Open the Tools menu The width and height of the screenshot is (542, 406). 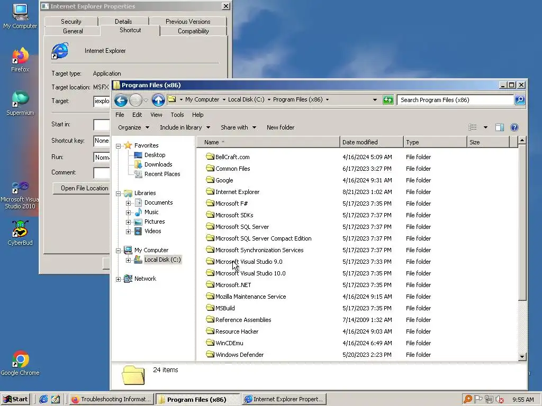(x=177, y=115)
